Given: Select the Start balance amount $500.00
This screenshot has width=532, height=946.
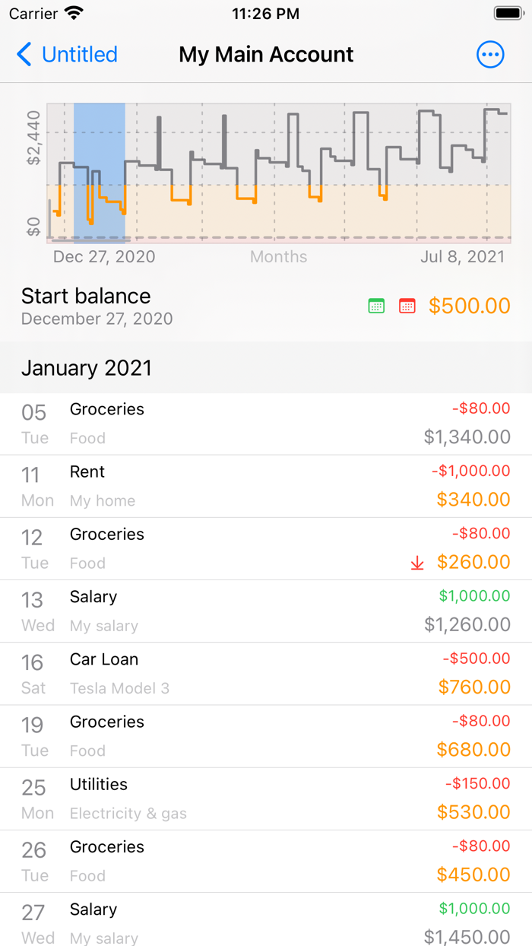Looking at the screenshot, I should [470, 305].
